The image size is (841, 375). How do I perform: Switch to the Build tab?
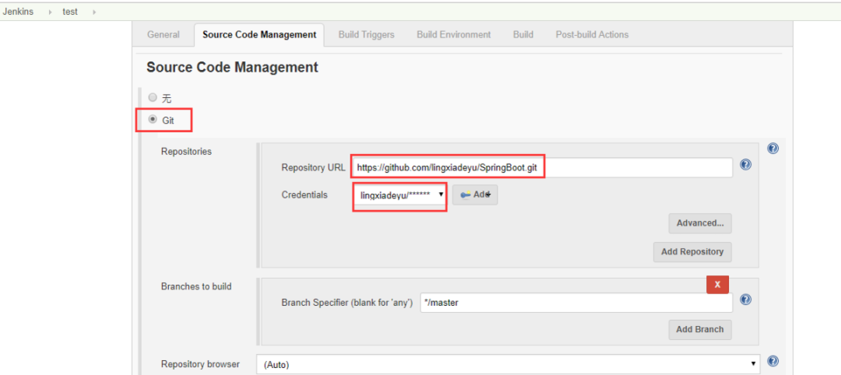tap(523, 35)
